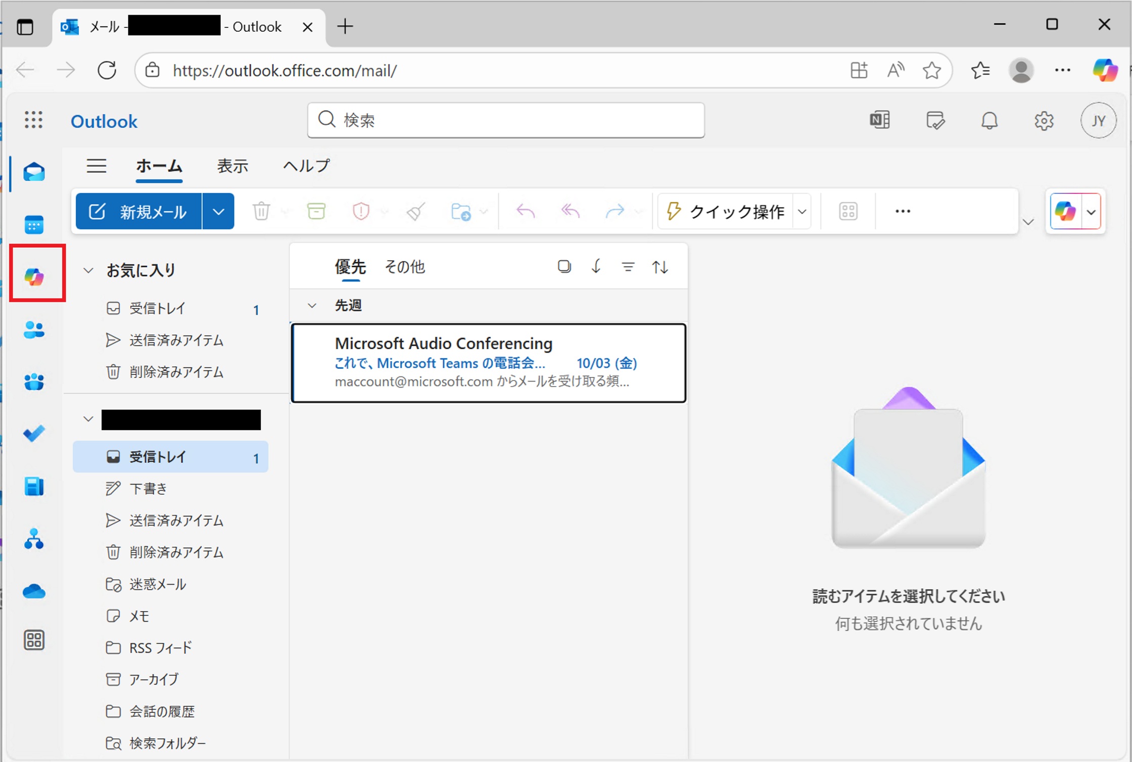The image size is (1132, 762).
Task: Toggle the select-all messages checkbox icon
Action: point(564,266)
